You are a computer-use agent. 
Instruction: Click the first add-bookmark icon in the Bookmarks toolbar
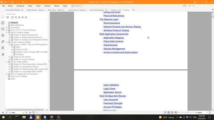12,17
